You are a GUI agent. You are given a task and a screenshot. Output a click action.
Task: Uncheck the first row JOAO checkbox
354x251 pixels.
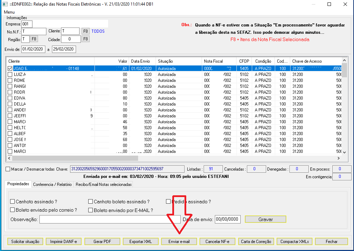coord(10,69)
